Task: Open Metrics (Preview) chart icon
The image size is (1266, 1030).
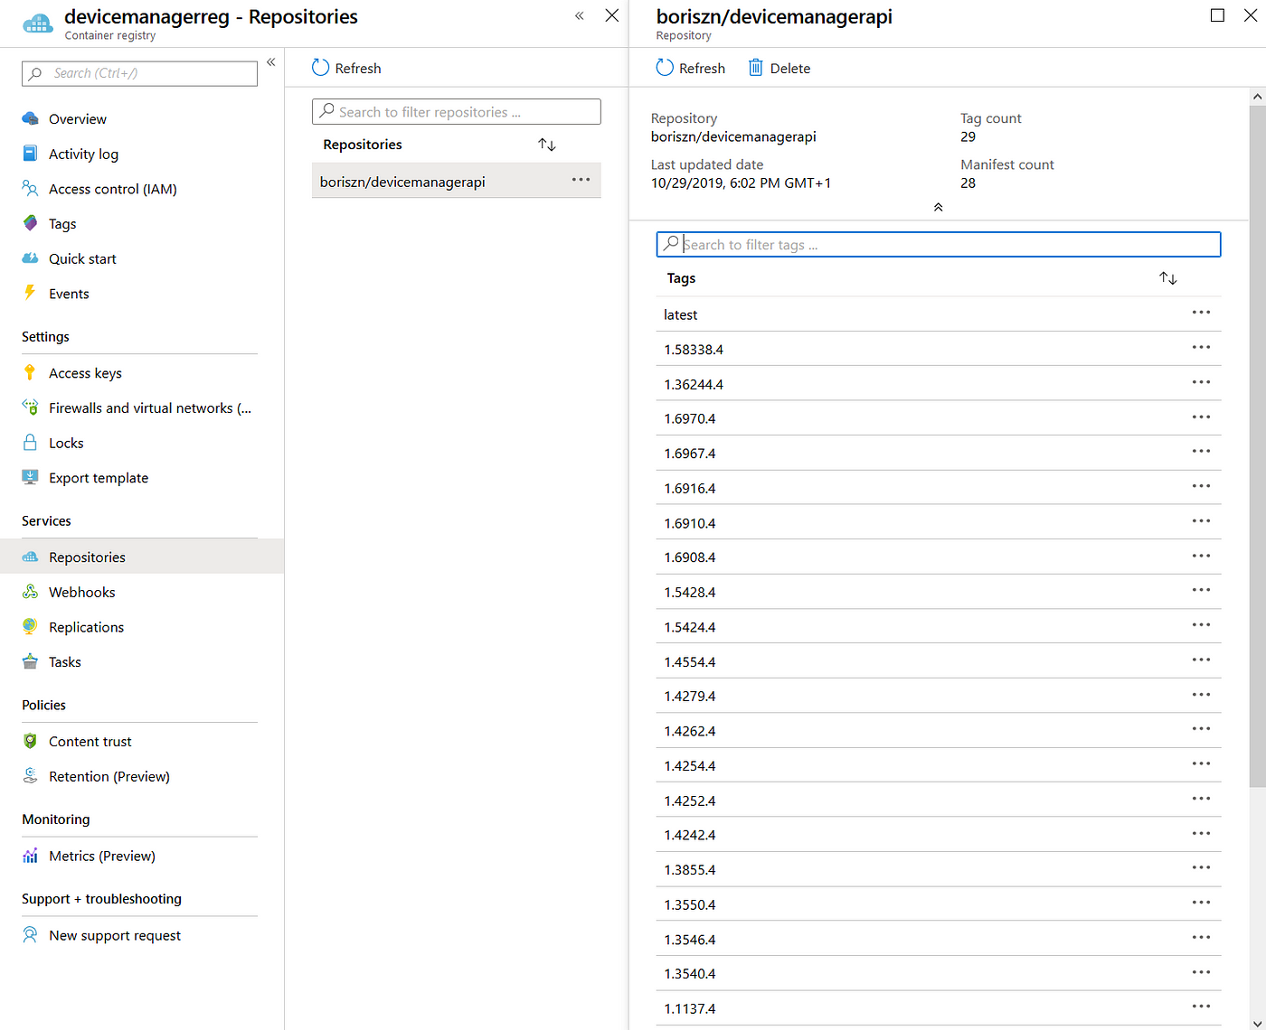Action: pyautogui.click(x=30, y=856)
